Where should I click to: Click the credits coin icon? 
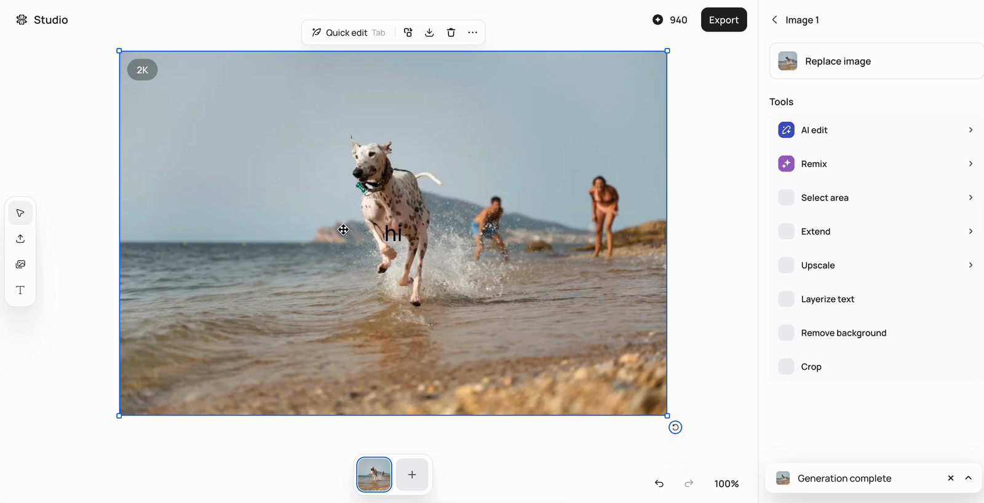pos(657,20)
